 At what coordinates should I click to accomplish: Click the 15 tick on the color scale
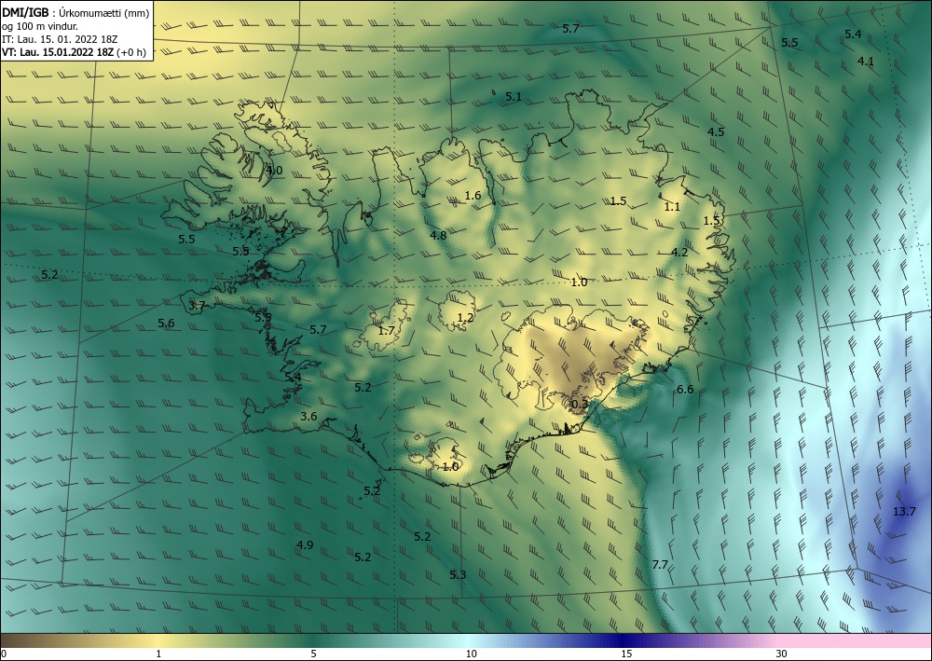tap(626, 654)
